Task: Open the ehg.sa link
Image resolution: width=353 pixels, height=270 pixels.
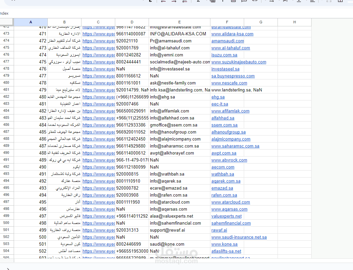Action: pos(218,97)
